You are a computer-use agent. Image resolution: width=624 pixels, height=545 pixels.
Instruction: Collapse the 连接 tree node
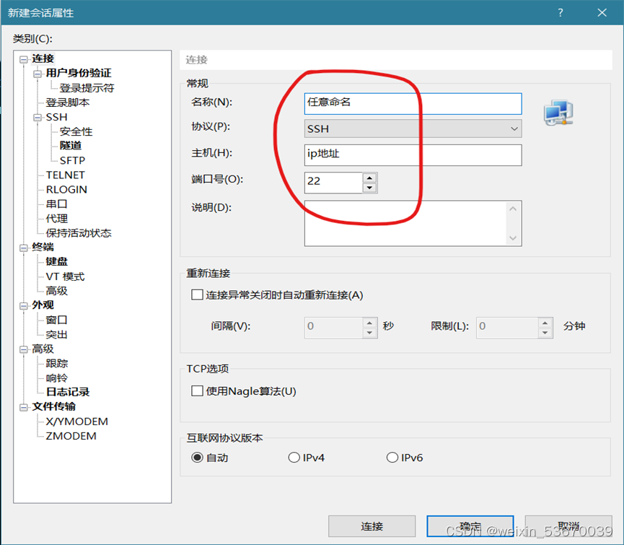(x=24, y=59)
